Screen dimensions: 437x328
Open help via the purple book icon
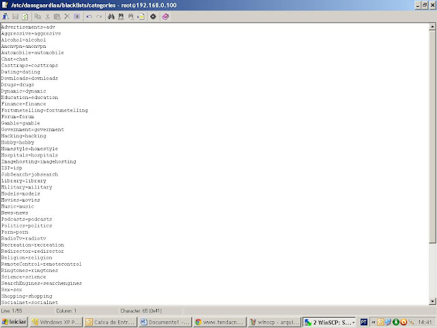(x=165, y=16)
